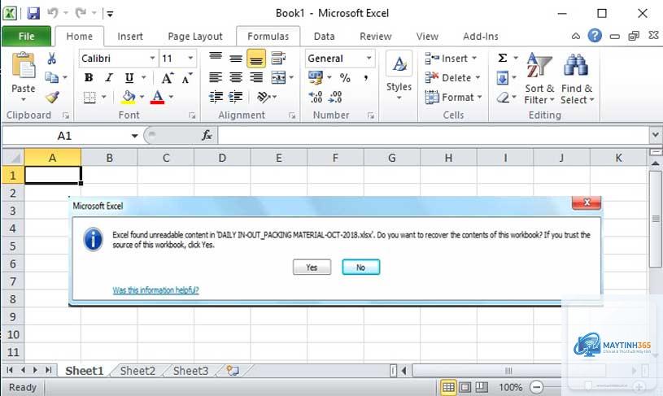Image resolution: width=663 pixels, height=396 pixels.
Task: Click the Paste clipboard icon
Action: tap(24, 66)
